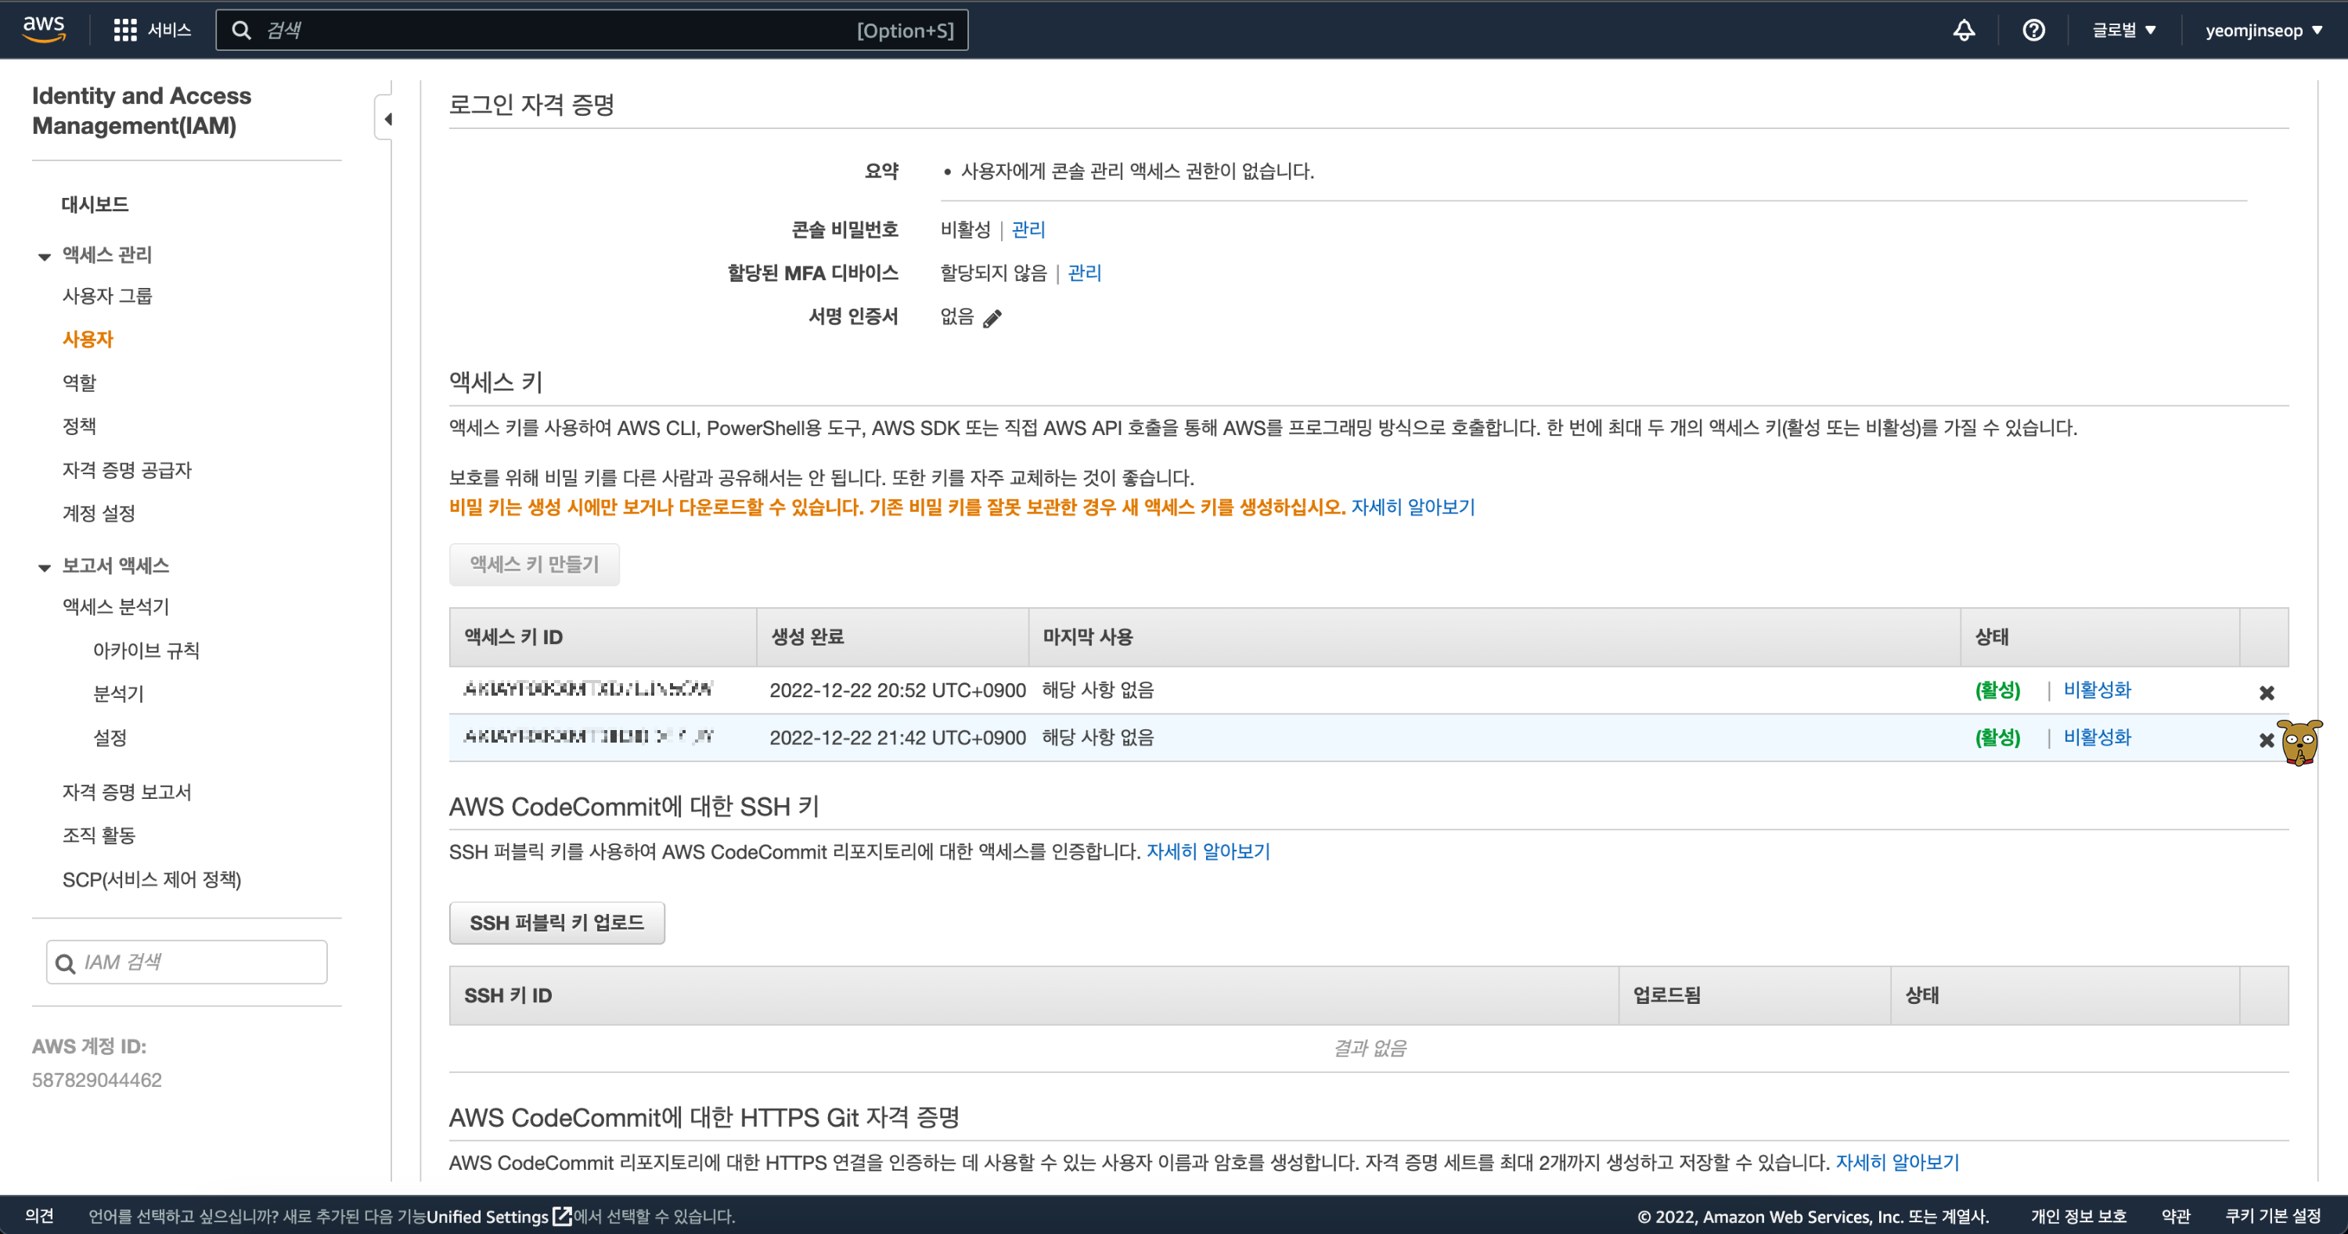Click the magnifier icon in top search bar
The width and height of the screenshot is (2348, 1234).
[242, 30]
